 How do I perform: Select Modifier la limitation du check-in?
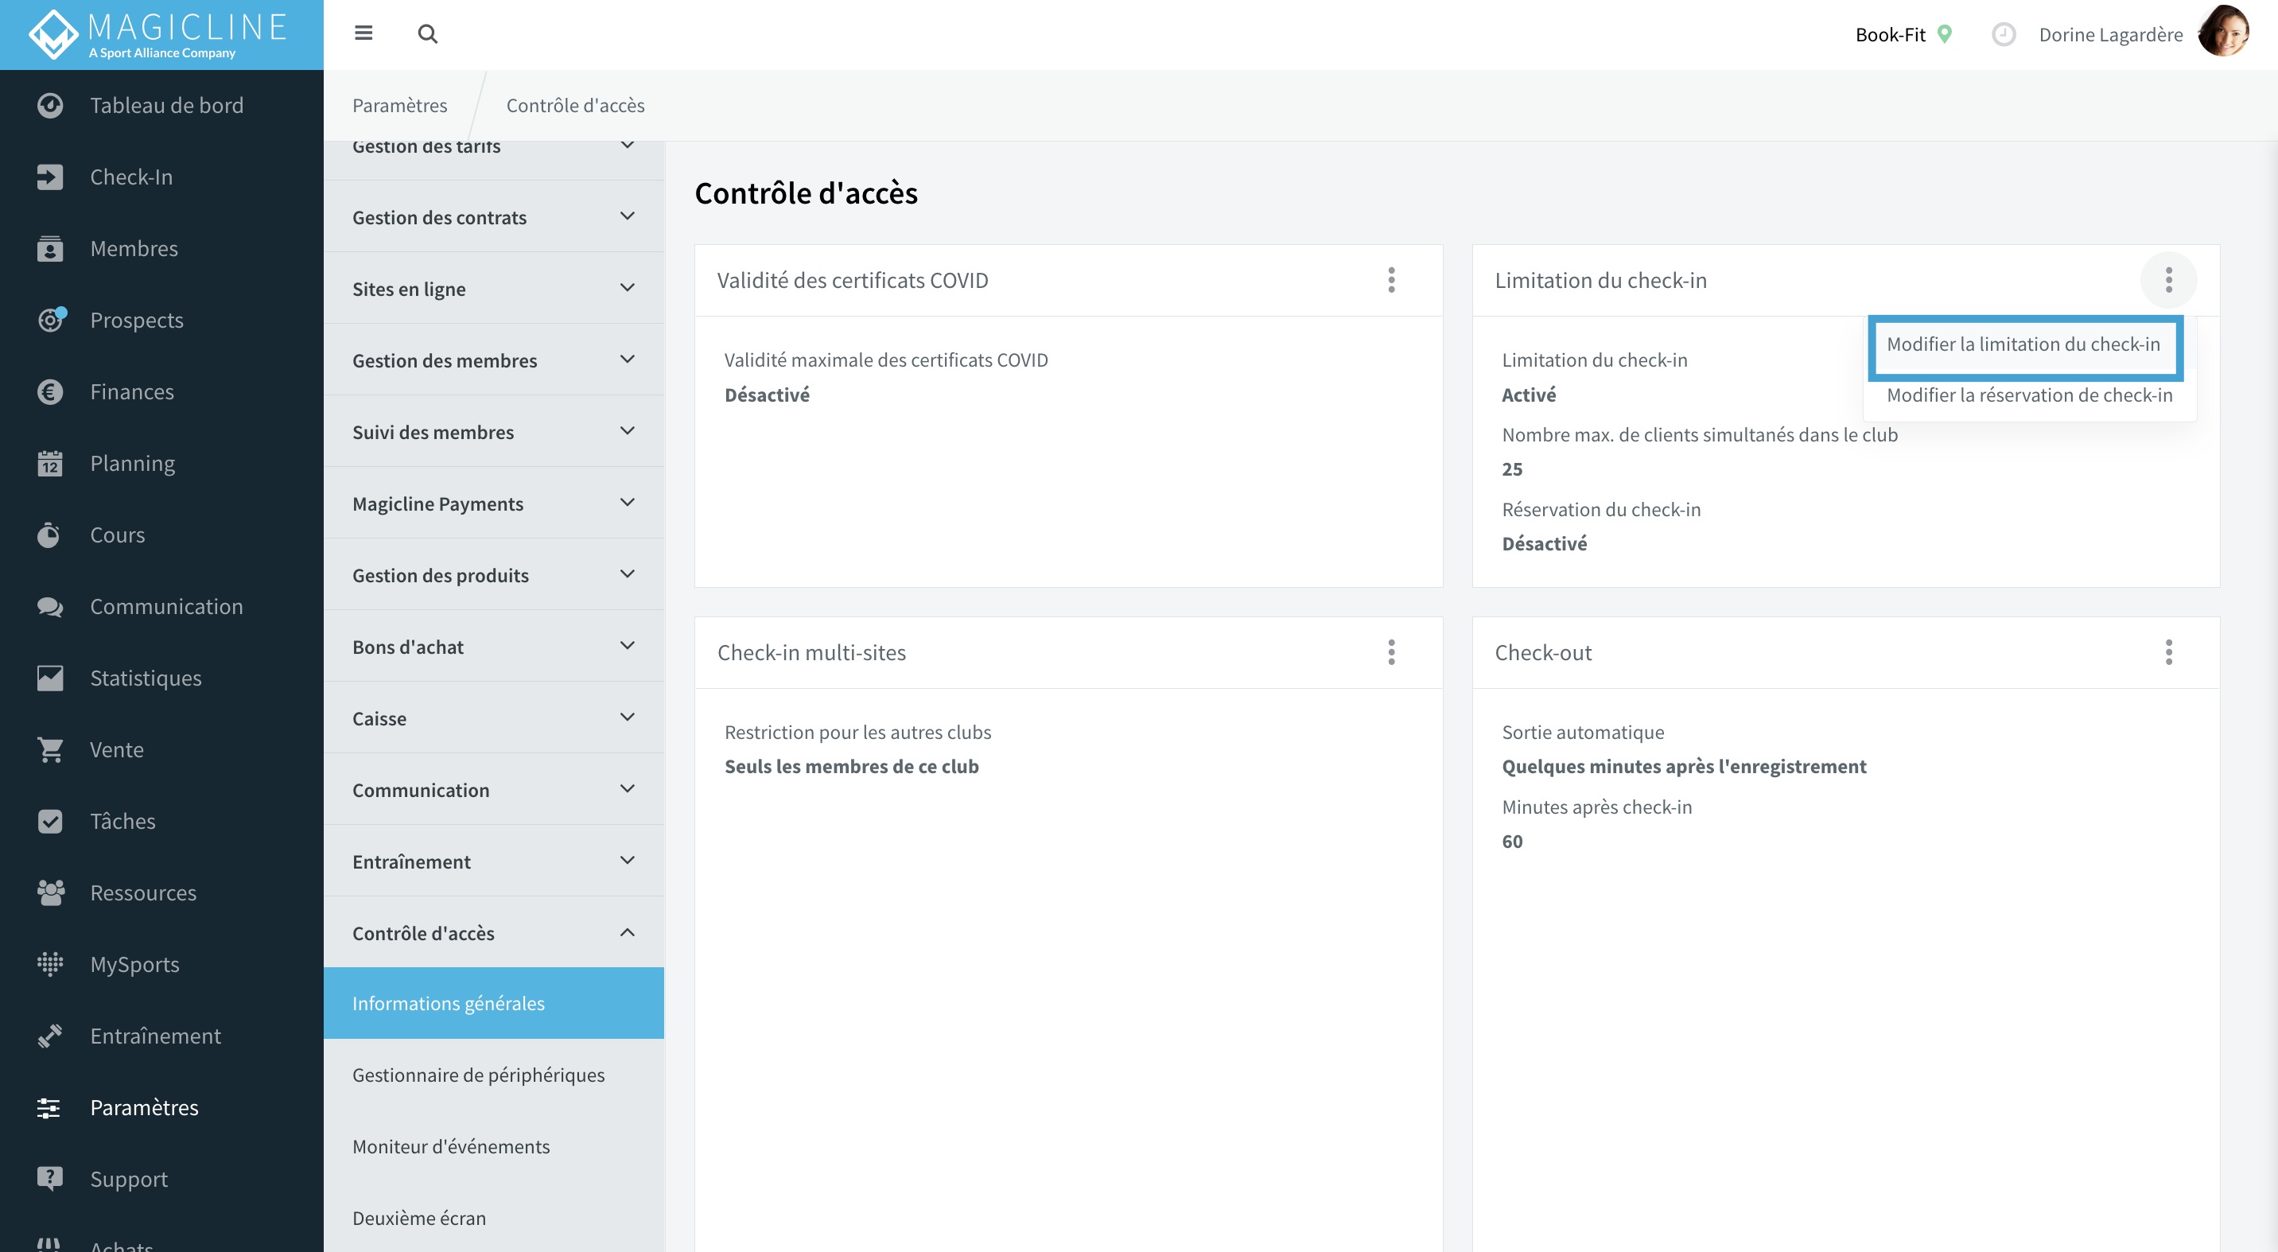pos(2023,344)
